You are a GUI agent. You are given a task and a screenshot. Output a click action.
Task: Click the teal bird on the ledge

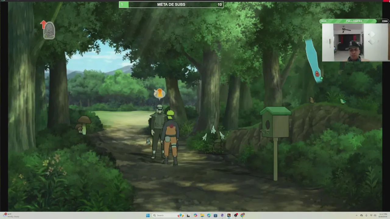(343, 101)
